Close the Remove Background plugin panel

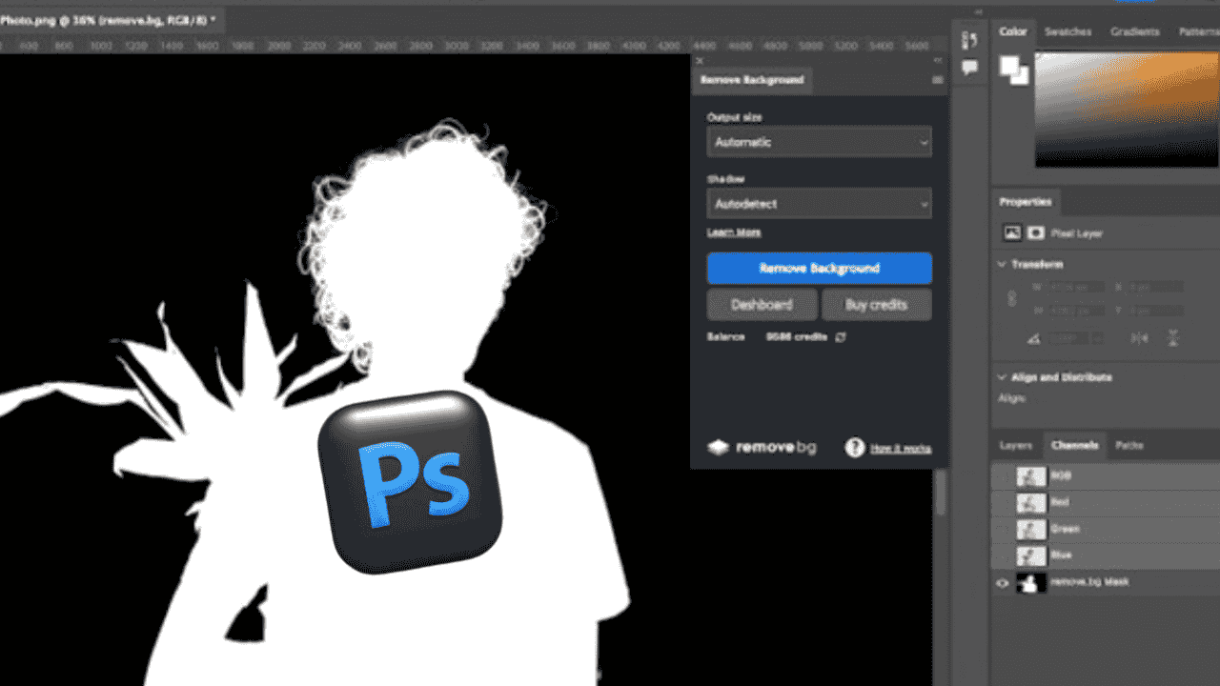(x=700, y=60)
